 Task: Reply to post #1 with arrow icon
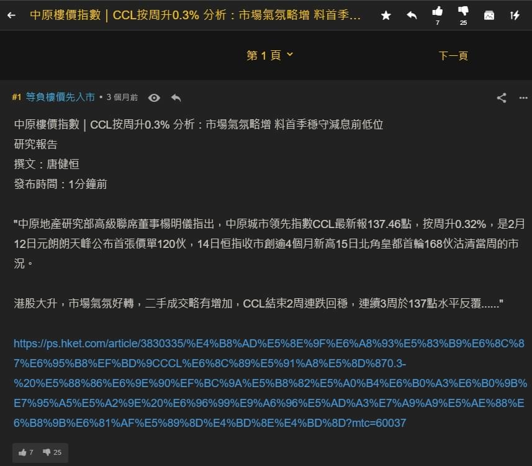[x=176, y=98]
